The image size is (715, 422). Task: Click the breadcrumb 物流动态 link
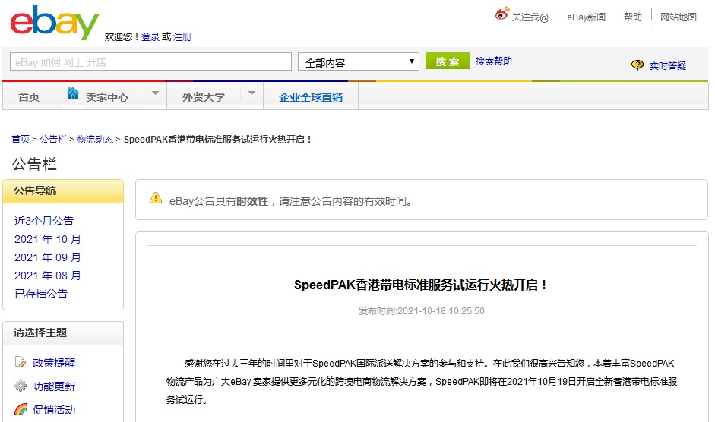pos(94,140)
